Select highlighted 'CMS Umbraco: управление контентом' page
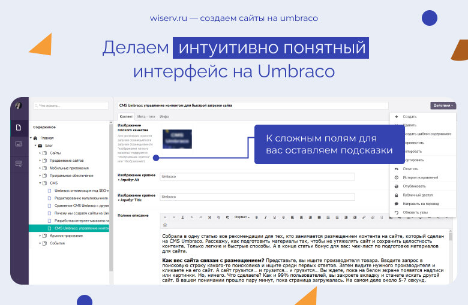The width and height of the screenshot is (468, 305). coord(69,228)
